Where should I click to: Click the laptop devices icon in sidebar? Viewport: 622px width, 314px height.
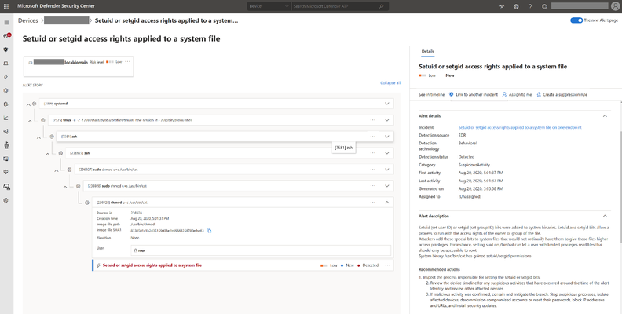pos(6,63)
